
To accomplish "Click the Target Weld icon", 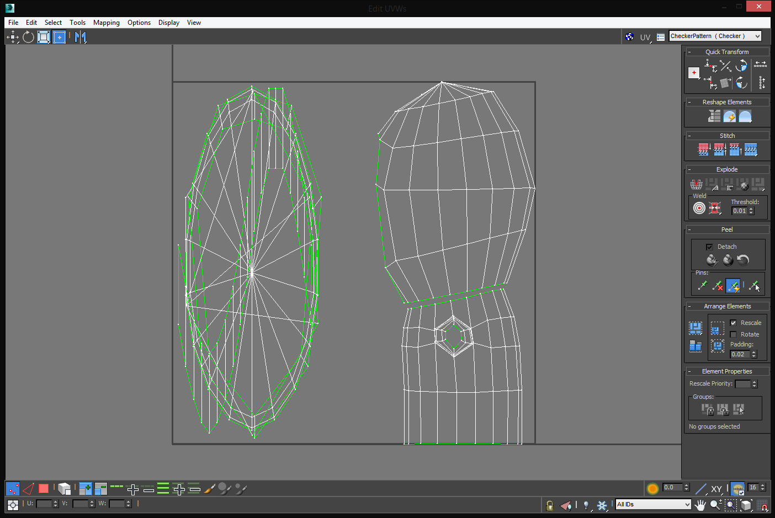I will (699, 208).
